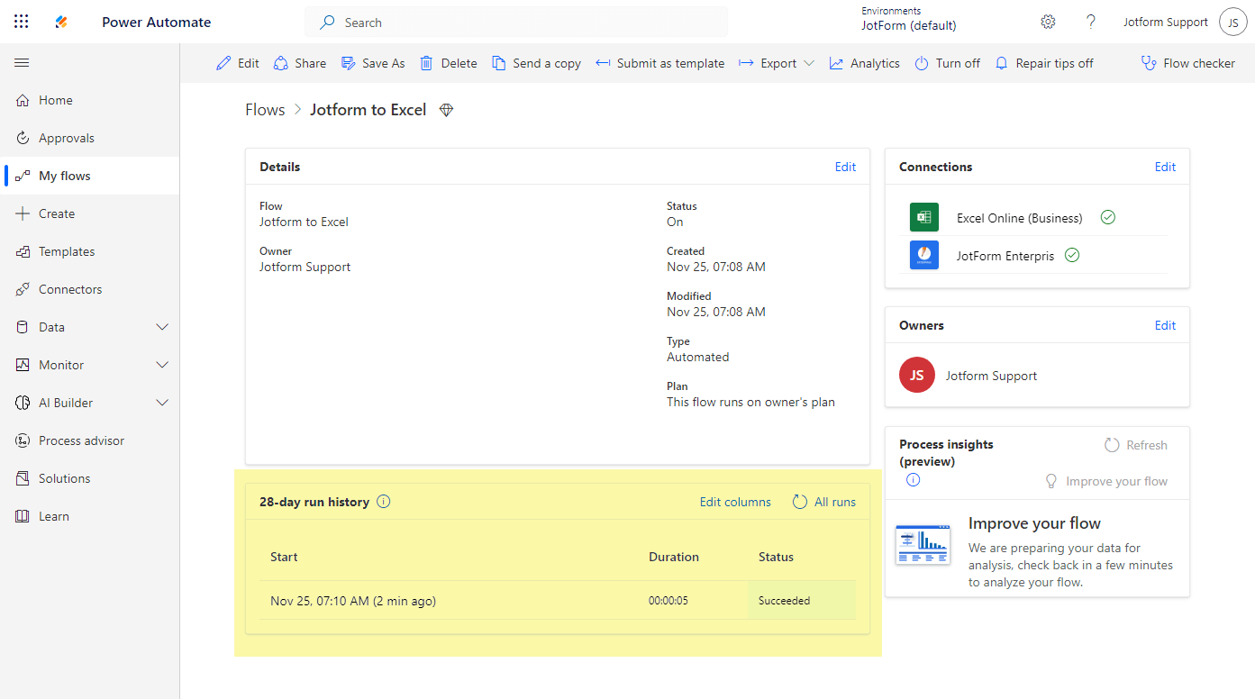Click Edit in the Connections card
This screenshot has height=699, width=1255.
(x=1165, y=167)
